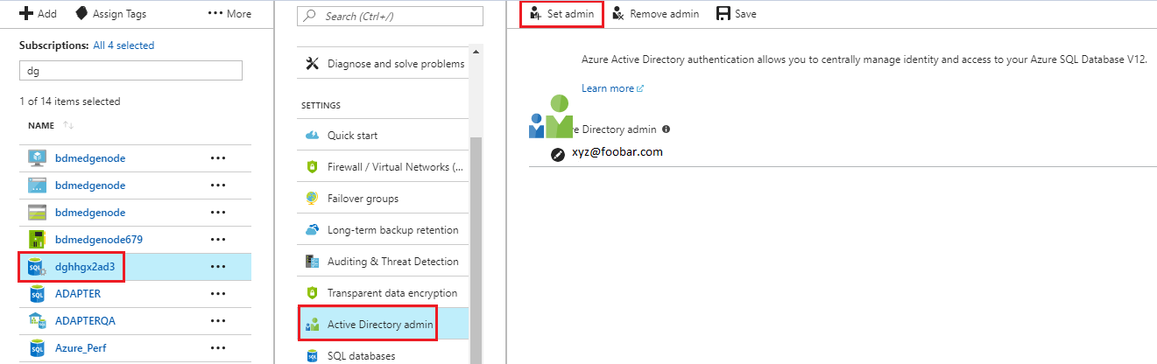Open the Azure_Perf resource link
The height and width of the screenshot is (364, 1157).
[x=81, y=348]
